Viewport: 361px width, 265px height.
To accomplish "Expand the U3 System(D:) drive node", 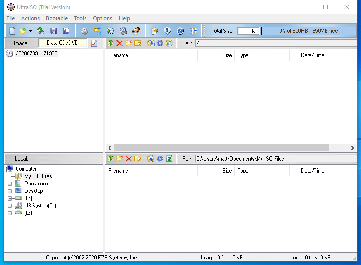I will (x=10, y=206).
